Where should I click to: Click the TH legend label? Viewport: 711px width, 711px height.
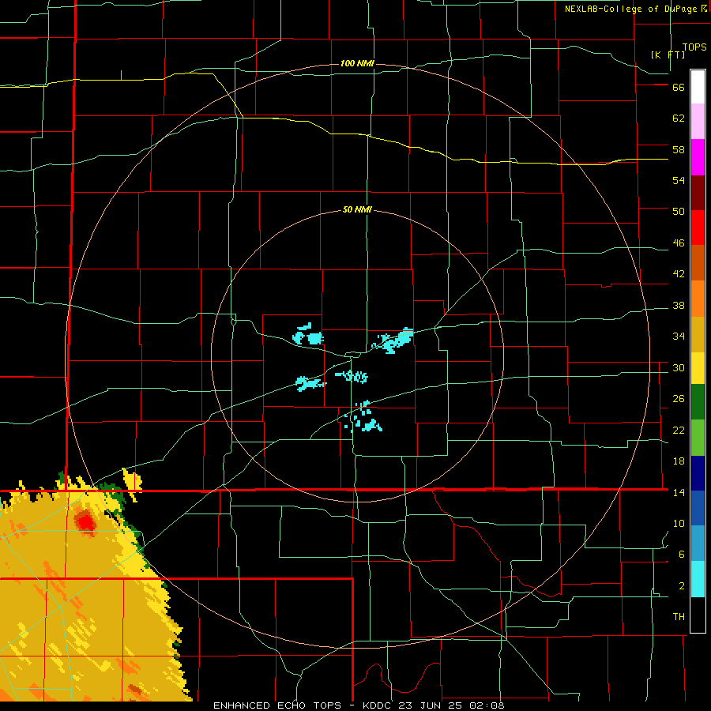point(679,617)
